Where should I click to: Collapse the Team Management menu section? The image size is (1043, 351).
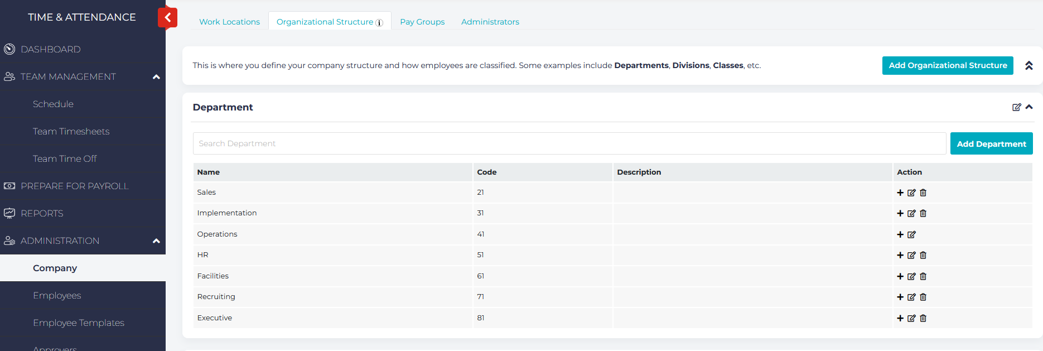tap(156, 77)
